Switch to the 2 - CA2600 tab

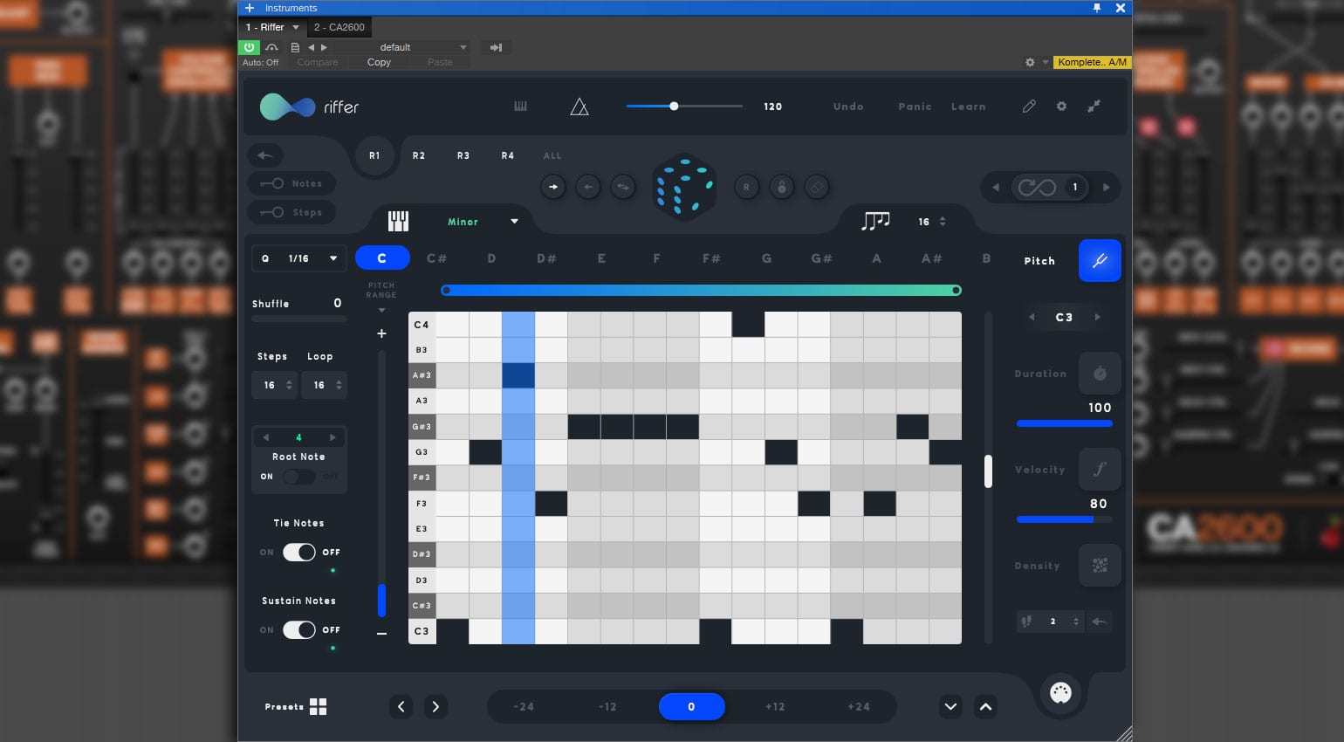pos(339,27)
